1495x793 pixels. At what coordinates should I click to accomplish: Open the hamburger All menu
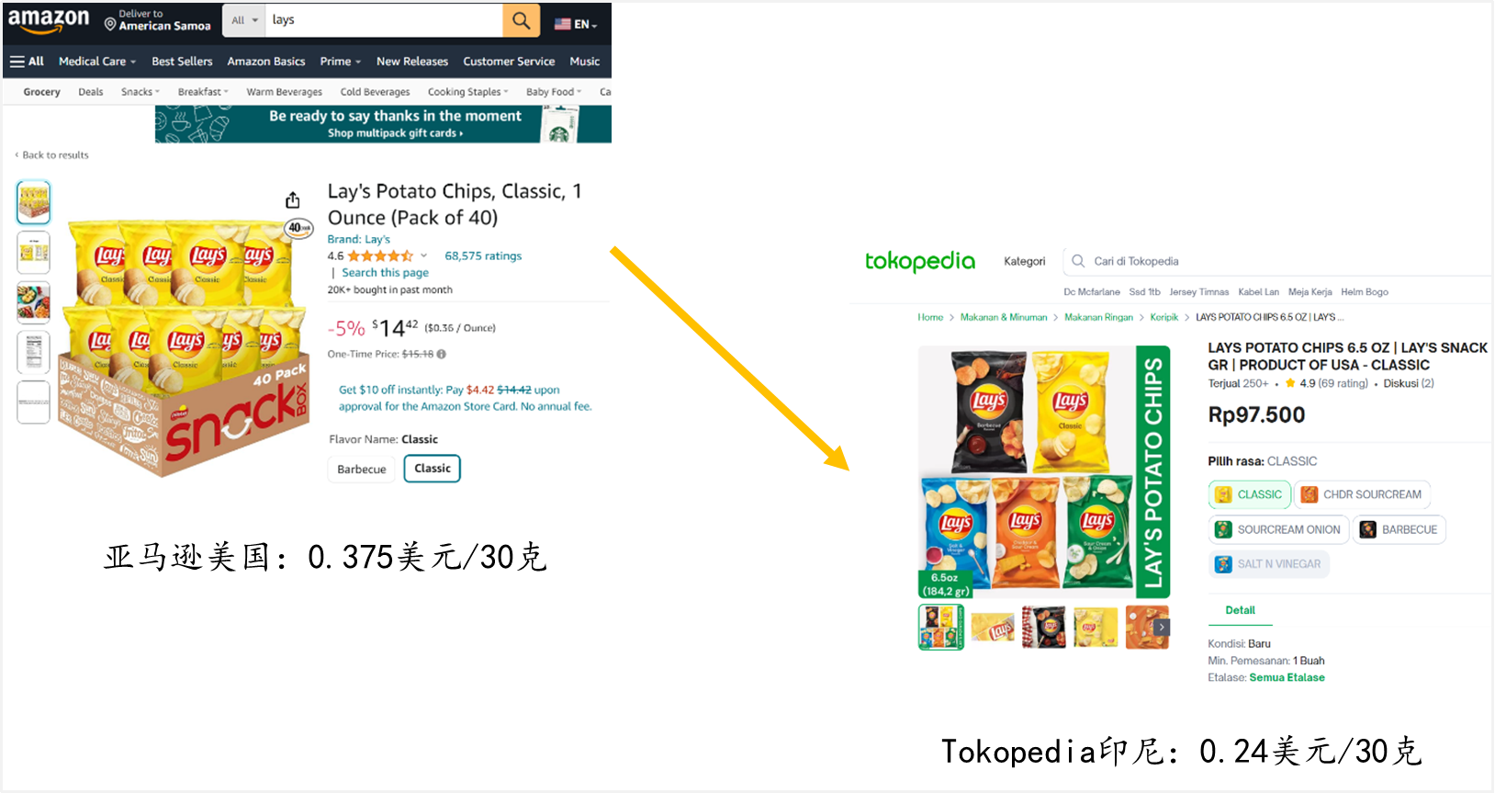(x=27, y=62)
